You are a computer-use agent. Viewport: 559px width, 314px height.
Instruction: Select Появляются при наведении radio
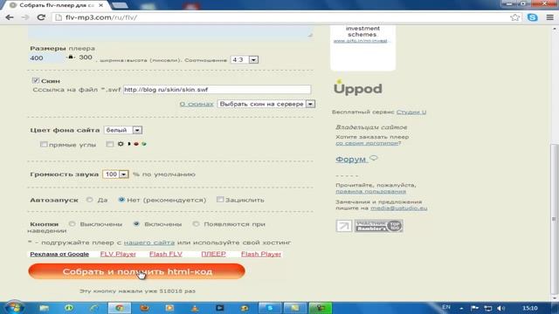[x=196, y=224]
